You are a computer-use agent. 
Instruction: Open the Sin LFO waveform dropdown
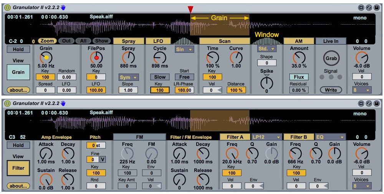pyautogui.click(x=184, y=50)
